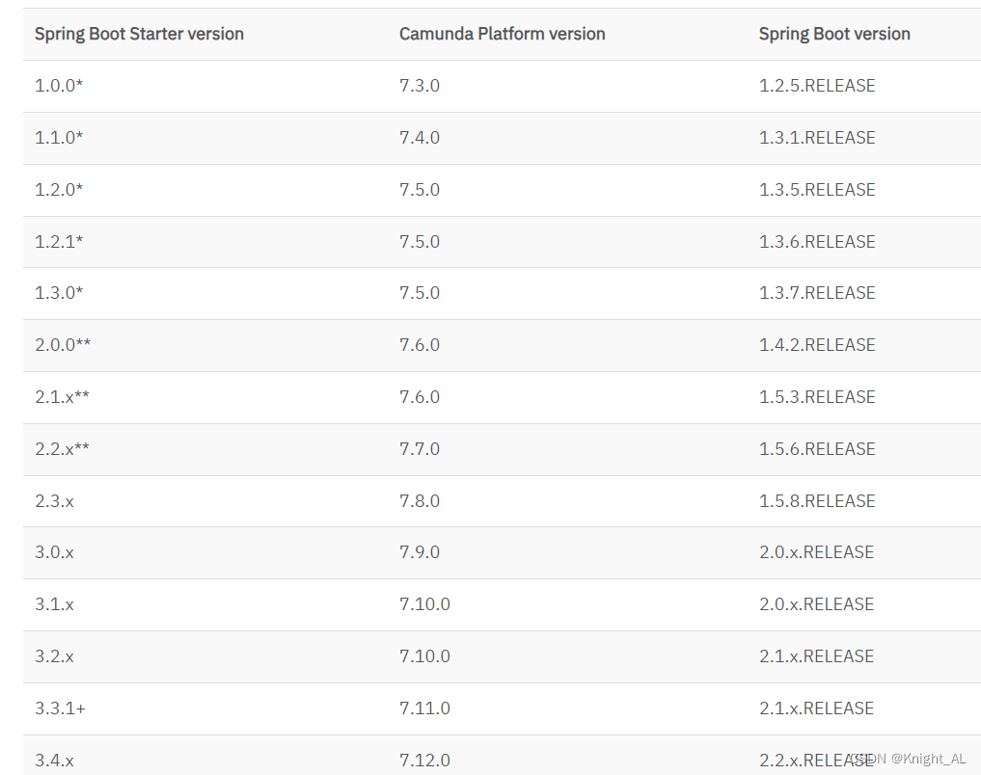Select the cell 1.3.6.RELEASE

[x=816, y=241]
